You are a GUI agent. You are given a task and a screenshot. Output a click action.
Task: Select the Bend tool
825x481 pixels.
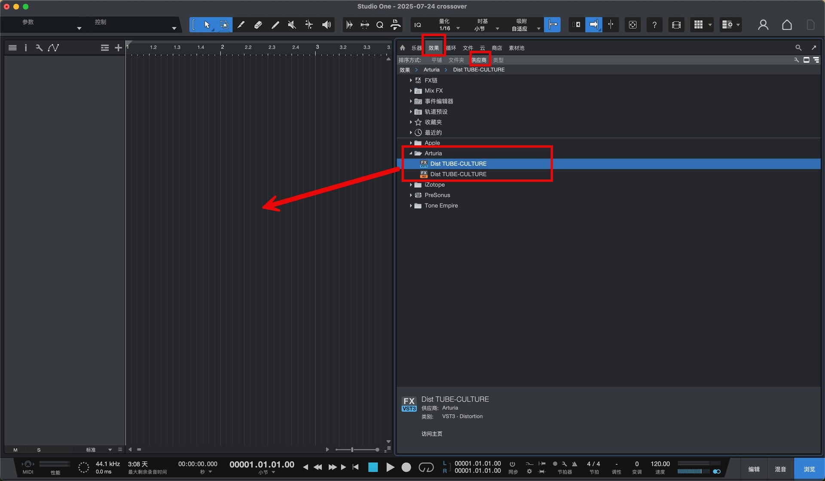[x=309, y=25]
